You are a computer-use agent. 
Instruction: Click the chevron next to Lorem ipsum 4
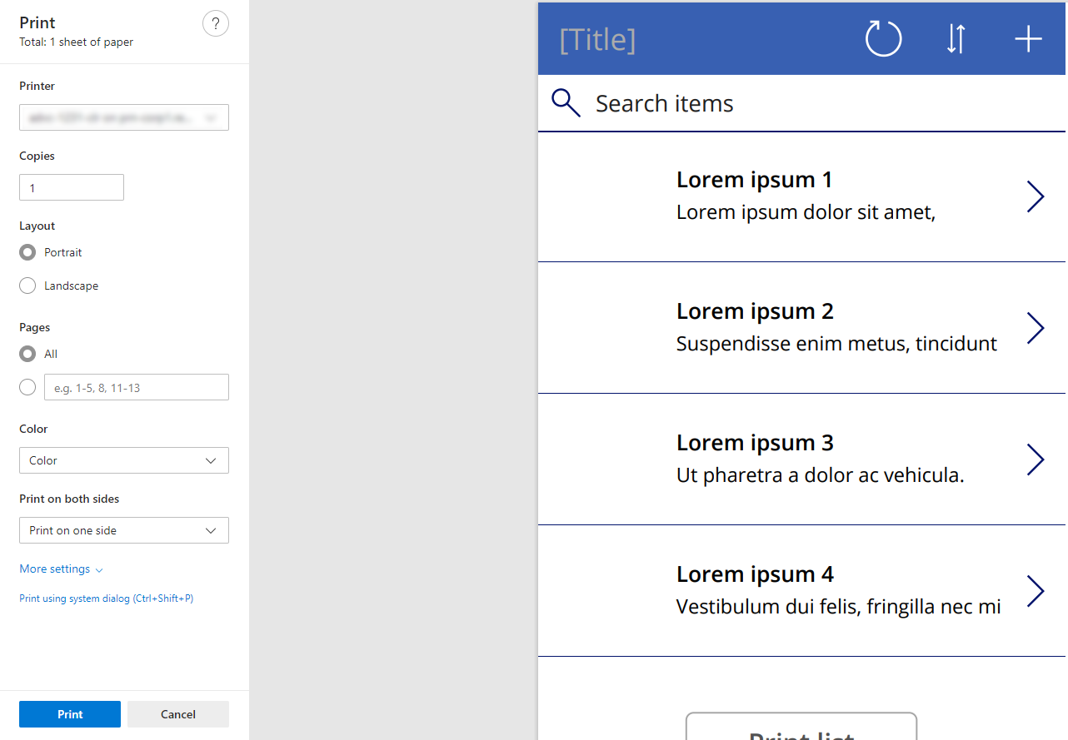(x=1035, y=591)
